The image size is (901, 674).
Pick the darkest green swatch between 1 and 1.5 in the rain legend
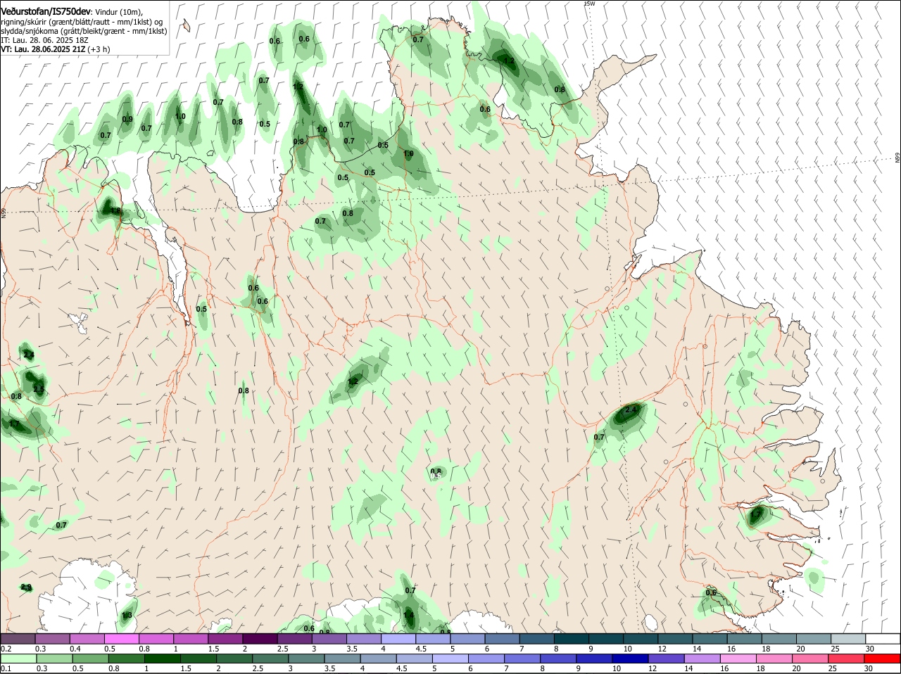pos(162,659)
